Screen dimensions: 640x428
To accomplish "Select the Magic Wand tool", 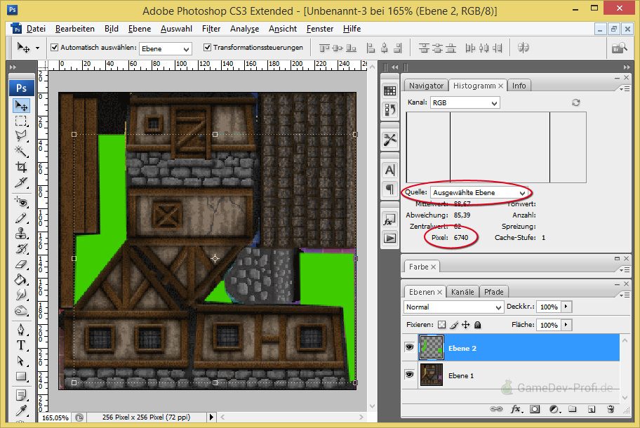I will [21, 151].
